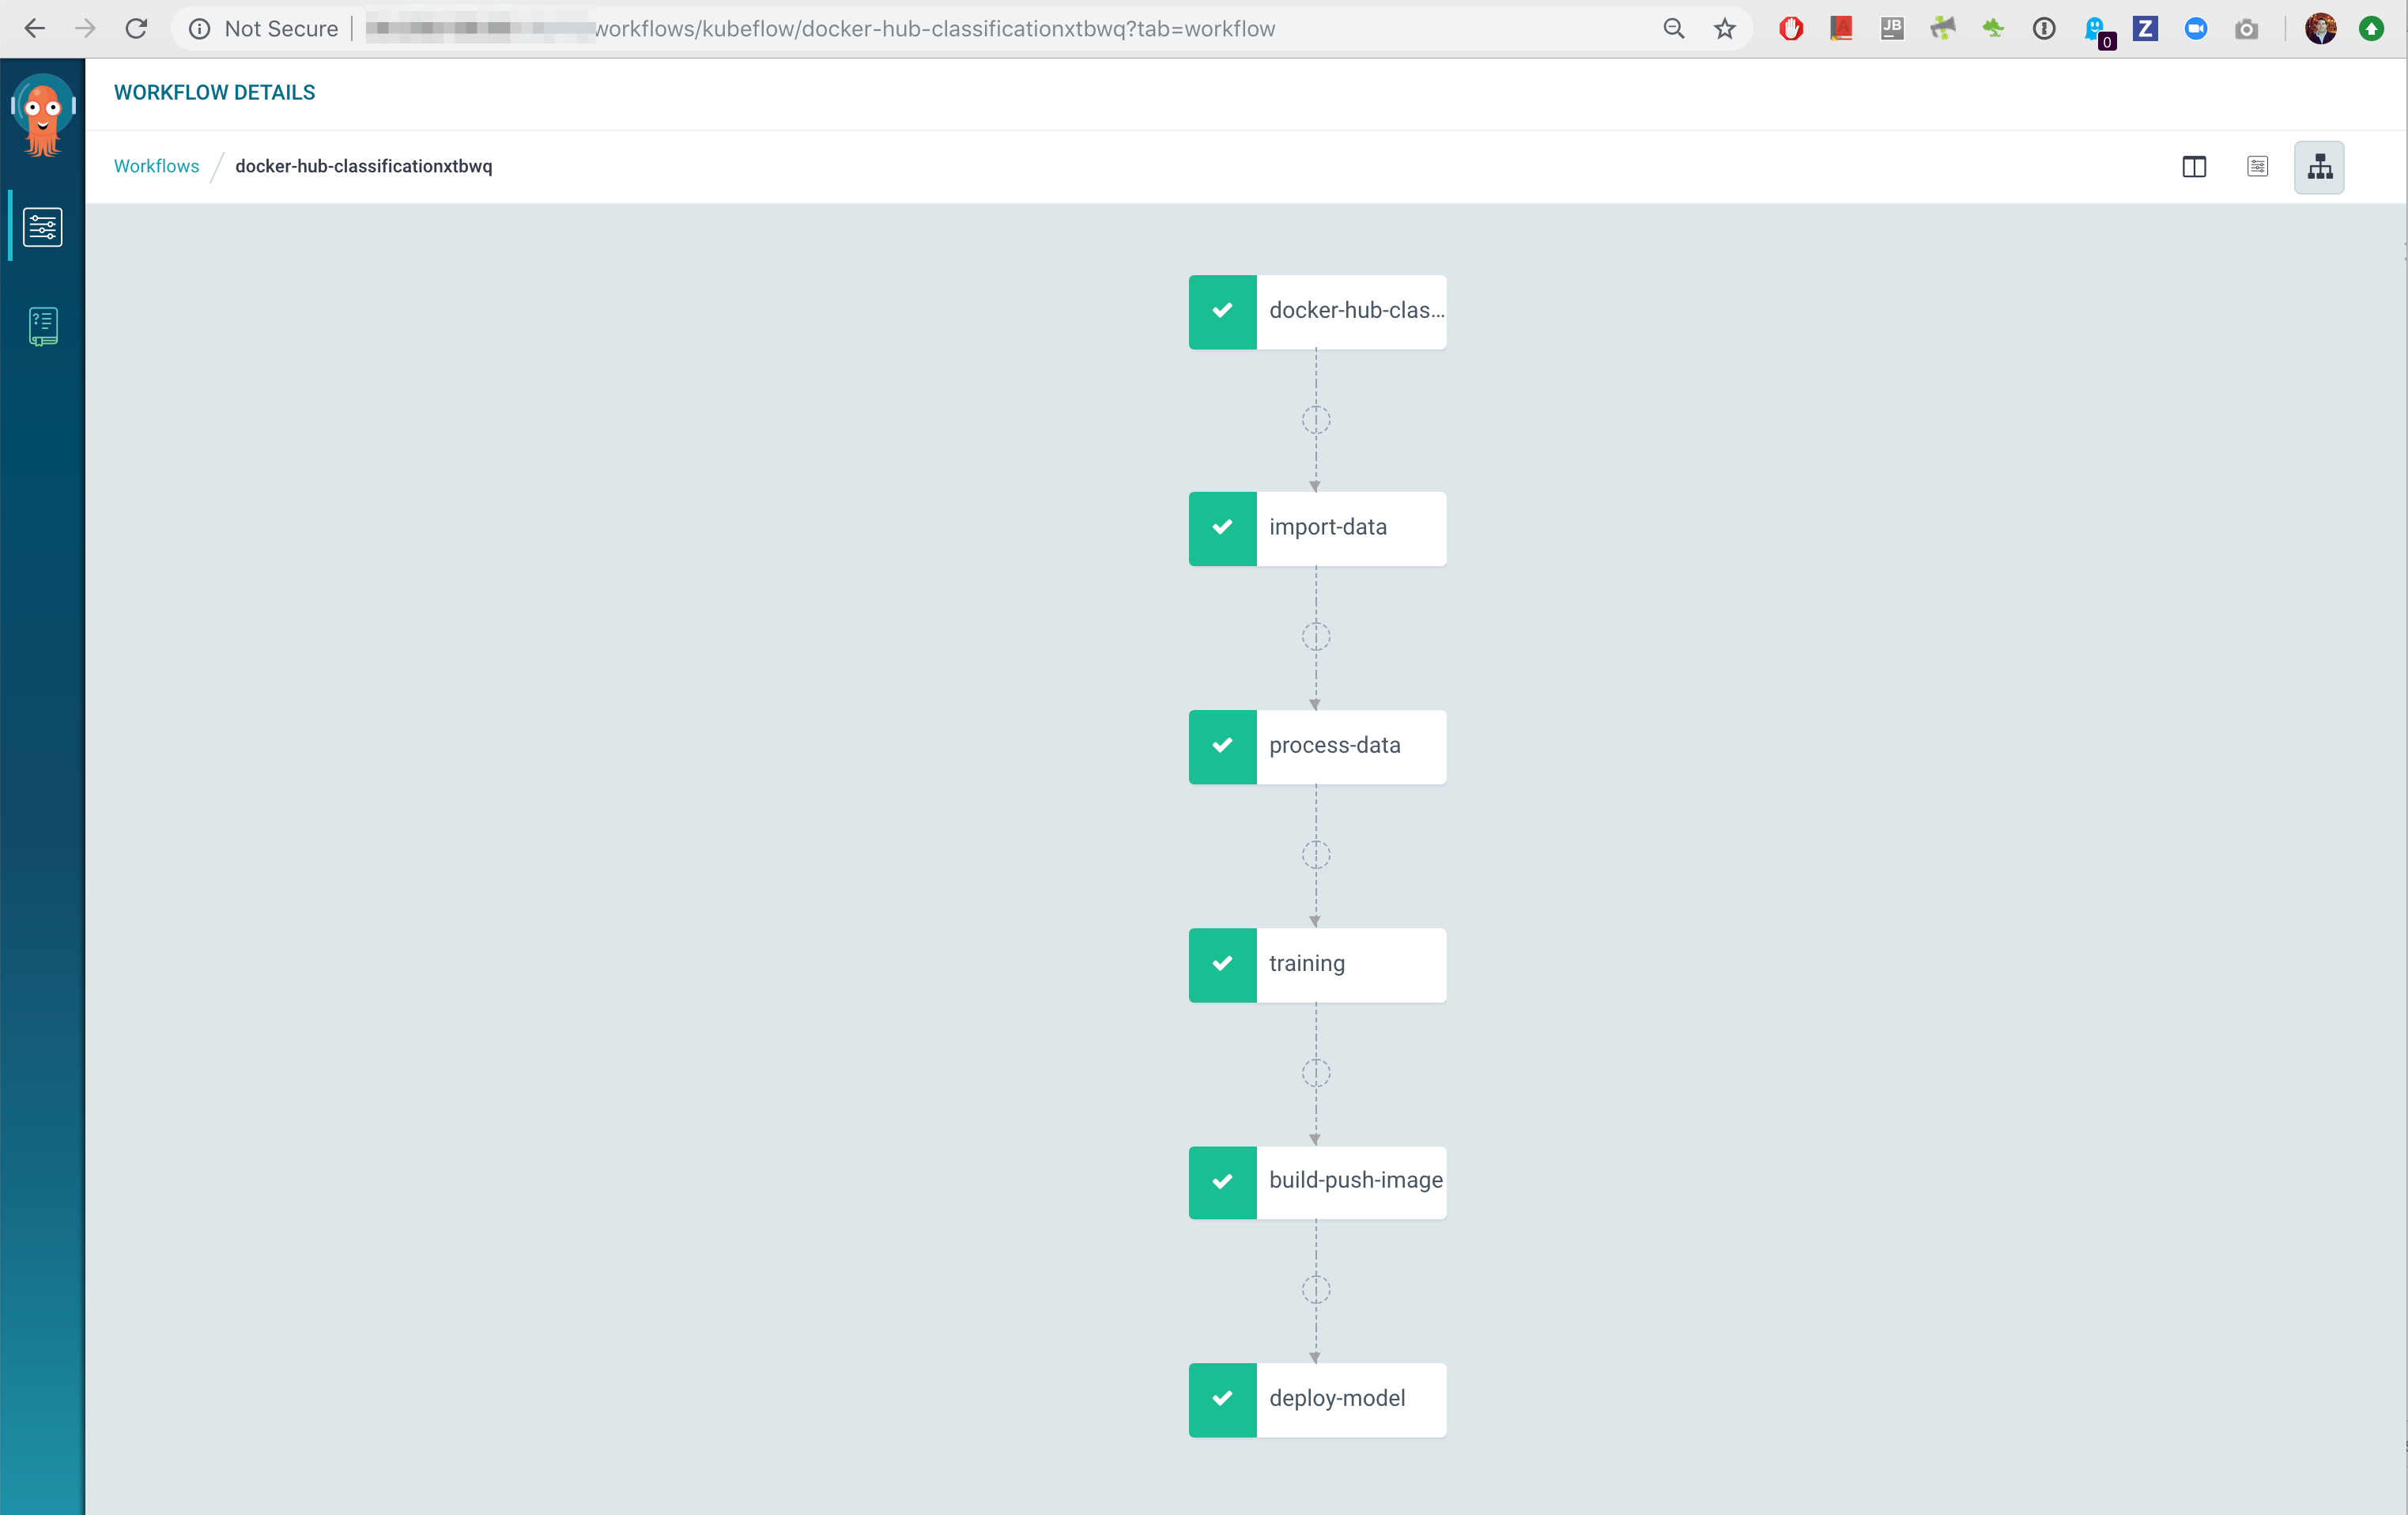Go to the Workflows breadcrumb link
The width and height of the screenshot is (2408, 1515).
click(156, 166)
